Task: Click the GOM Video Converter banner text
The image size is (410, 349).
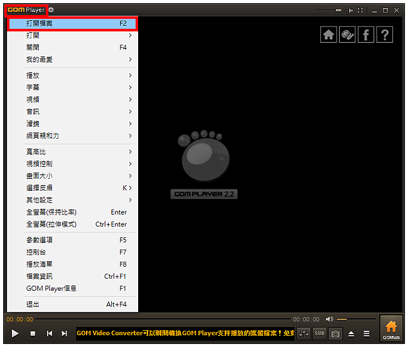Action: 185,333
